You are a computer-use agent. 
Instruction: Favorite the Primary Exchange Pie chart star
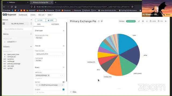[x=99, y=21]
